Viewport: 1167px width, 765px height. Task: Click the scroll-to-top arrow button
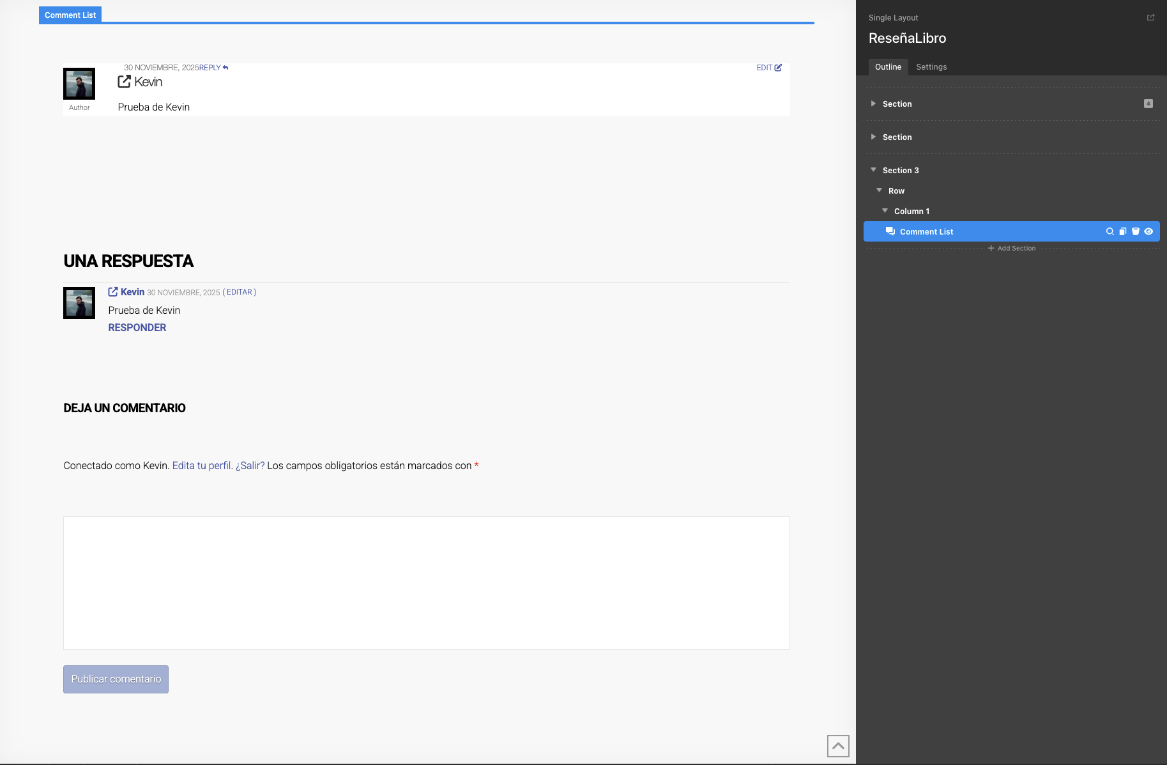pyautogui.click(x=838, y=746)
